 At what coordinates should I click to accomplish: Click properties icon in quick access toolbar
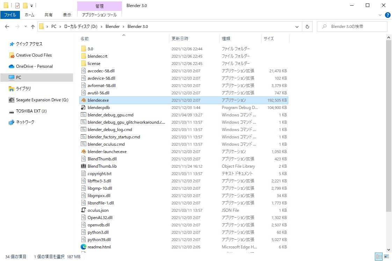pyautogui.click(x=17, y=5)
